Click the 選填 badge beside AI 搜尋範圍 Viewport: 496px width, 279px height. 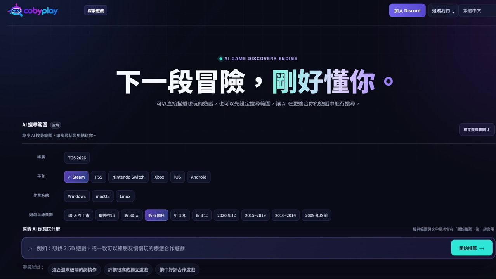coord(56,125)
